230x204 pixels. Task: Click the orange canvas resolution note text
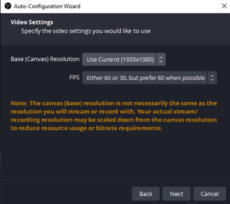pos(114,116)
